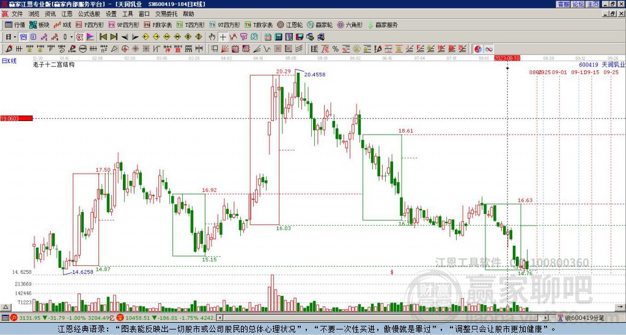626x335 pixels.
Task: Click horizontal scrollbar right arrow
Action: (546, 318)
